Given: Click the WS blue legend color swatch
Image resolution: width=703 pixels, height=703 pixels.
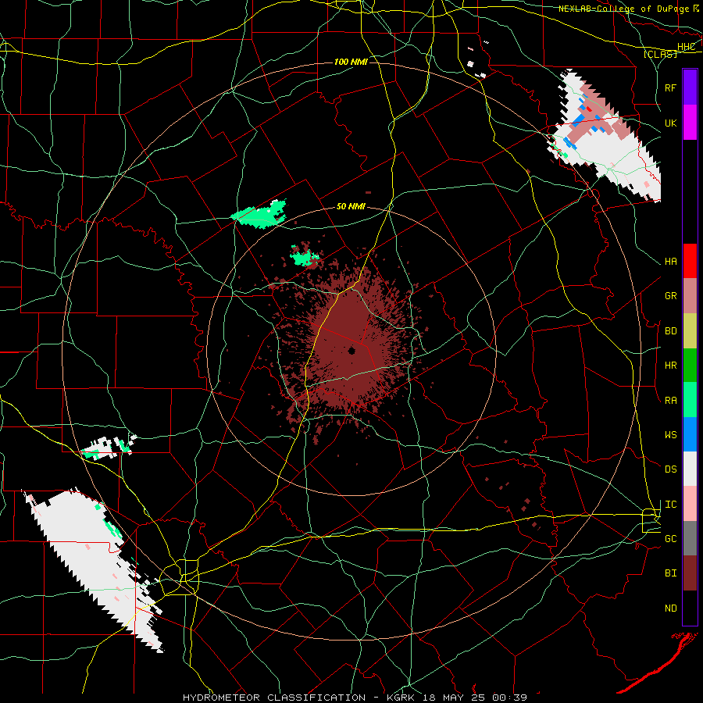Looking at the screenshot, I should 690,434.
